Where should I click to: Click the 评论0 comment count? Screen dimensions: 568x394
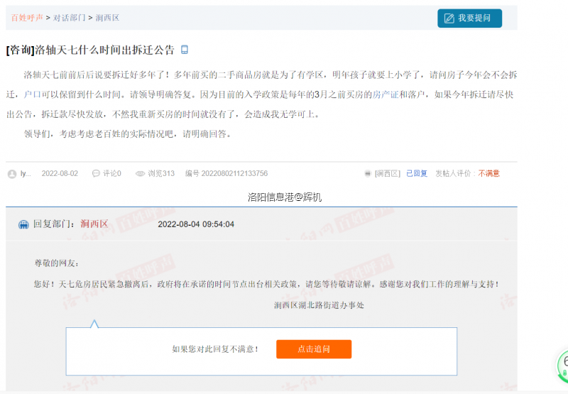[x=112, y=173]
